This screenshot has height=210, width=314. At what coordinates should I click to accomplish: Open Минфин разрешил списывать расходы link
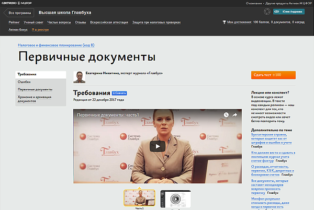tap(270, 203)
